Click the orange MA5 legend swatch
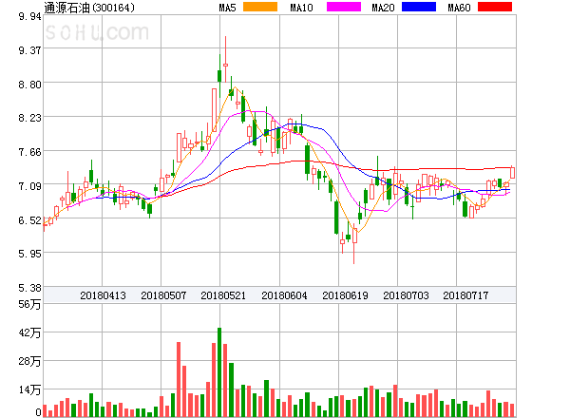The width and height of the screenshot is (570, 418). [260, 7]
